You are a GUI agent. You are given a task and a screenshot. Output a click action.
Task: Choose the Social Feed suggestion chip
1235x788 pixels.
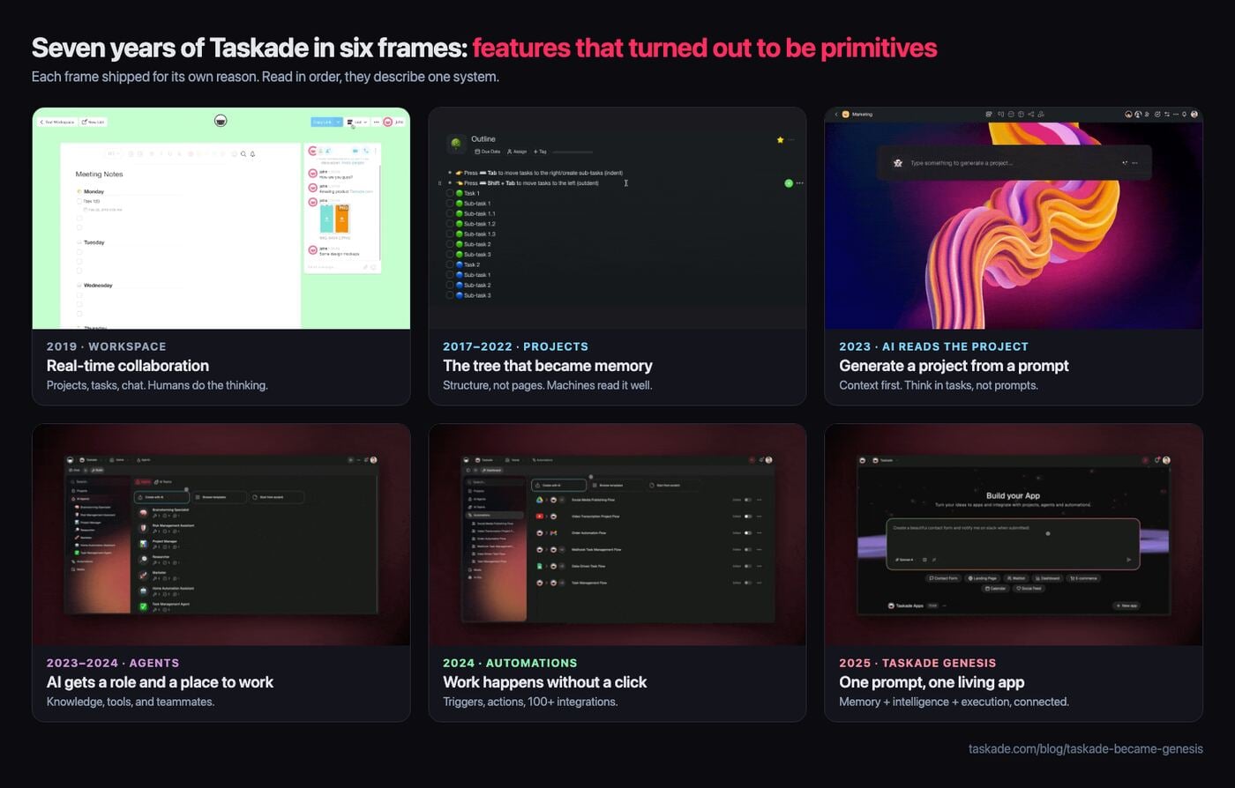coord(1029,589)
